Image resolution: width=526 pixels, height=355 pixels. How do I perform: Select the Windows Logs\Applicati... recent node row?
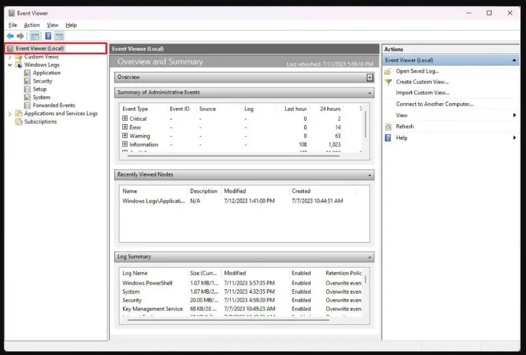tap(233, 201)
